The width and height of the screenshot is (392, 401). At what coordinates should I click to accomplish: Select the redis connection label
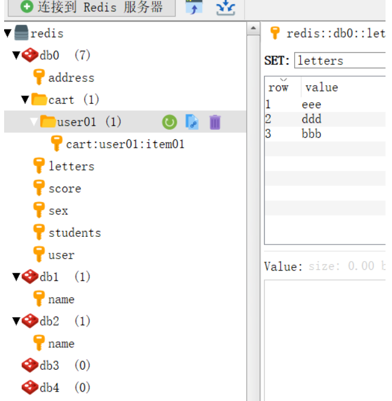(x=47, y=34)
